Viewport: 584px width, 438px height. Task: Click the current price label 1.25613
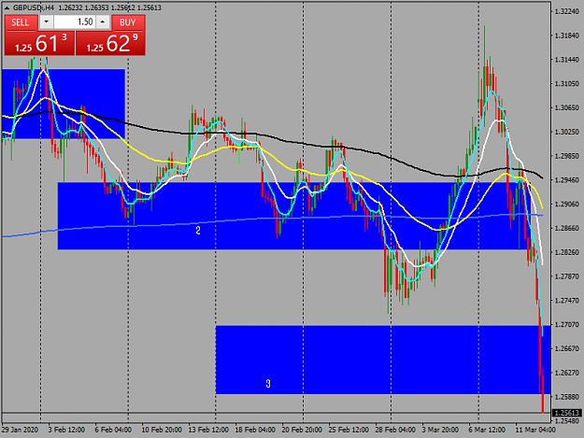pos(567,413)
